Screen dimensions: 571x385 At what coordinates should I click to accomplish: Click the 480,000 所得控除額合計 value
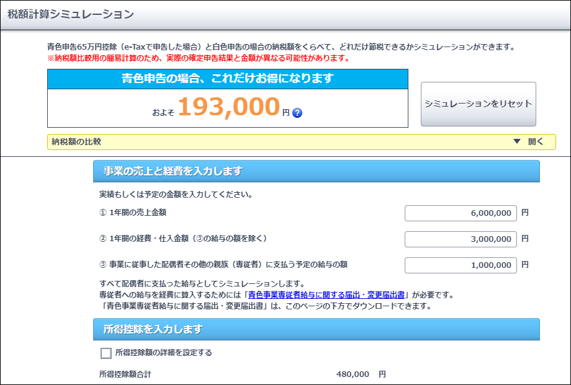[353, 374]
